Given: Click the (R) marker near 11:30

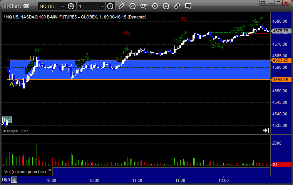Looking at the screenshot, I should tap(183, 19).
